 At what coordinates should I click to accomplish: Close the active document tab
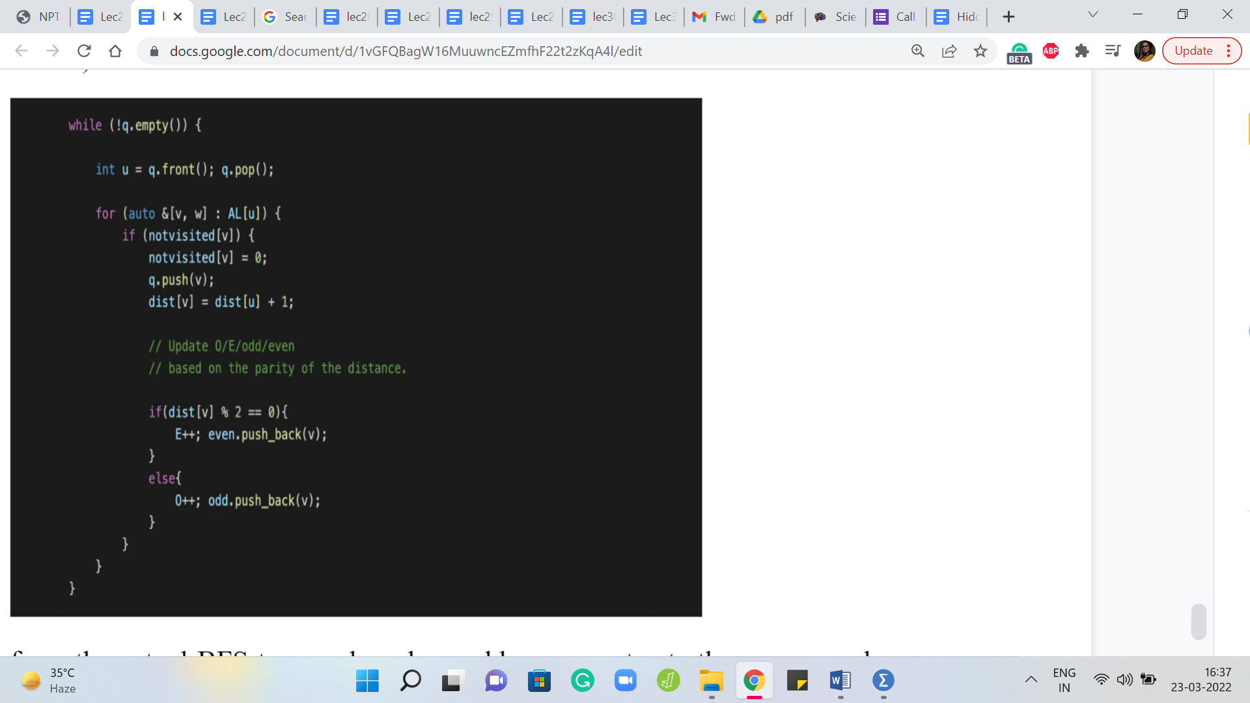(178, 17)
